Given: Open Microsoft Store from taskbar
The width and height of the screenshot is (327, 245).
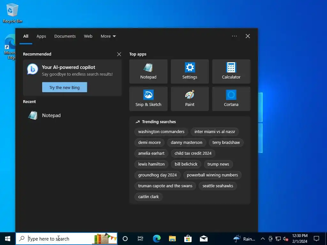Looking at the screenshot, I should coord(188,239).
